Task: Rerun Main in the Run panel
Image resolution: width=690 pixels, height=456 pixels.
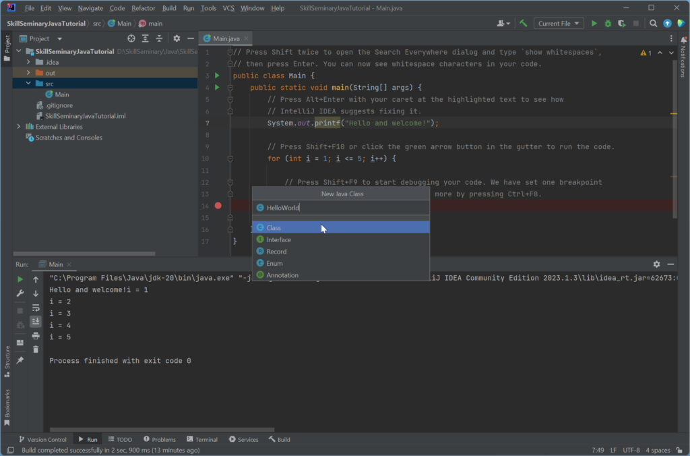Action: coord(20,279)
